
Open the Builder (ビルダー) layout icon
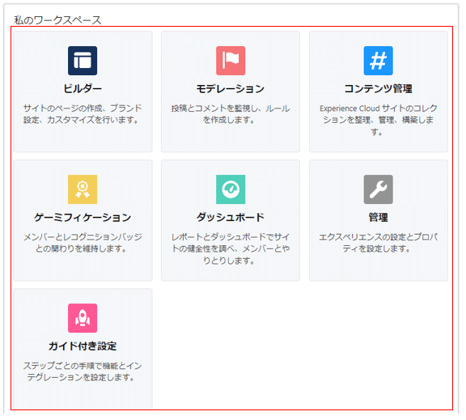click(x=83, y=61)
